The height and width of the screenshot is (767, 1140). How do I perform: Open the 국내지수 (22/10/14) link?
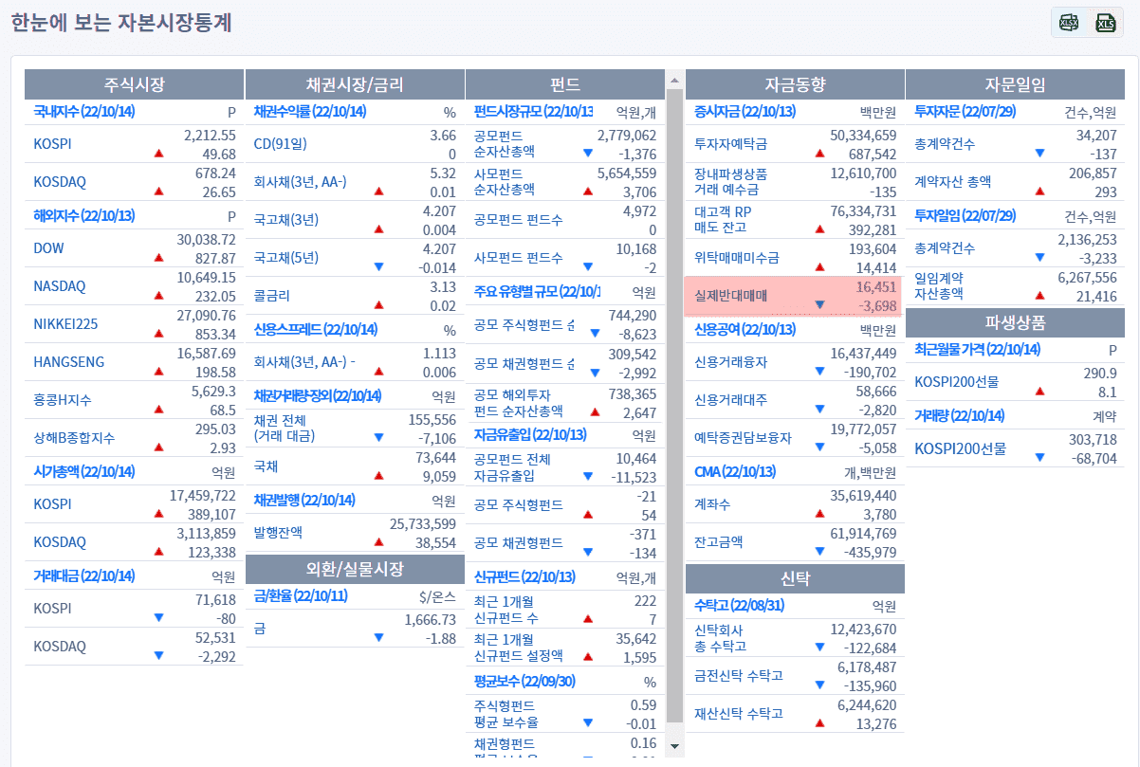[84, 112]
